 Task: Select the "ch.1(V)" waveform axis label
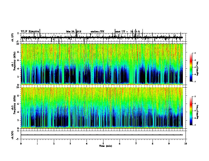(x=12, y=37)
